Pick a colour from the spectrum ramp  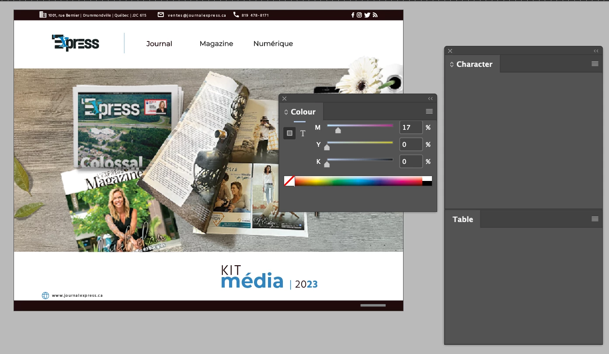pyautogui.click(x=358, y=181)
